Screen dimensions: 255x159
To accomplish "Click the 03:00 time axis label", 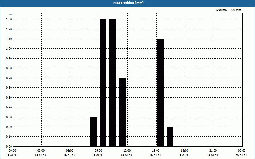I will click(x=41, y=151).
